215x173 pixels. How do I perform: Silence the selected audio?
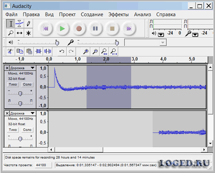[x=48, y=51]
